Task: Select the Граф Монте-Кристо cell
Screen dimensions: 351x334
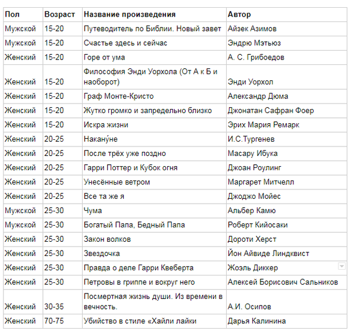Action: click(x=154, y=96)
